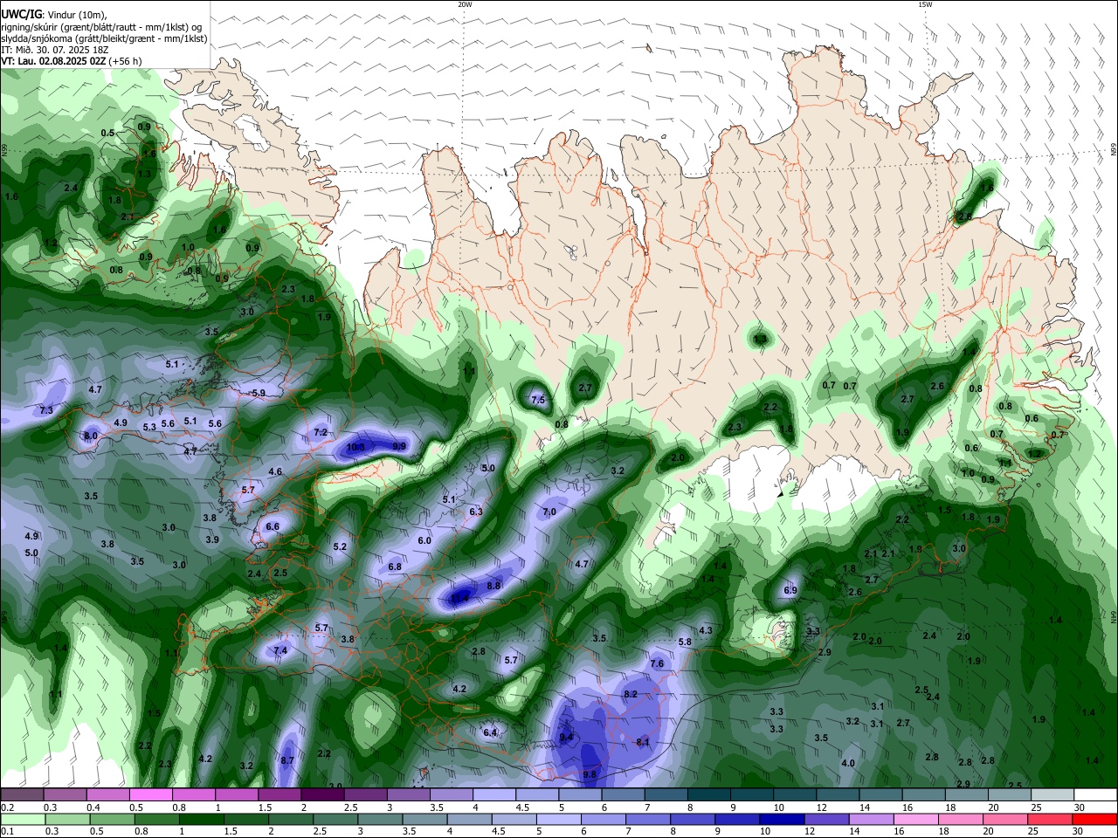The width and height of the screenshot is (1118, 838).
Task: Select the 6.4 value label
Action: coord(490,733)
